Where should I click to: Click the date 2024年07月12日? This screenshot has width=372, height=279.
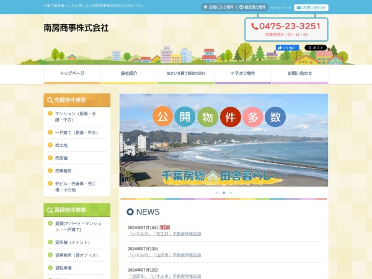pyautogui.click(x=143, y=270)
